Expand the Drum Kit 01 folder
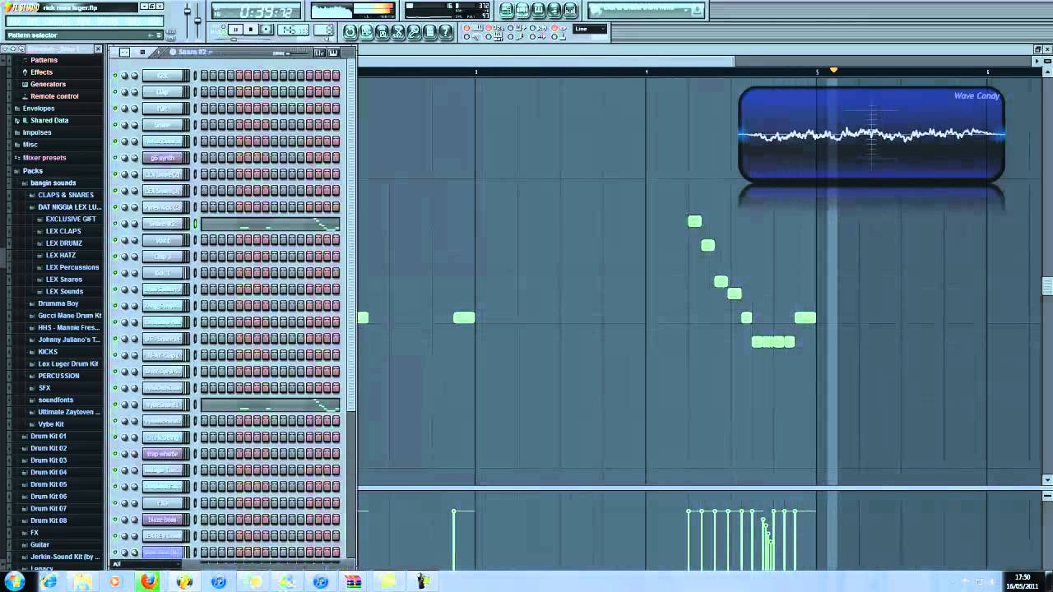Image resolution: width=1053 pixels, height=592 pixels. (x=48, y=437)
